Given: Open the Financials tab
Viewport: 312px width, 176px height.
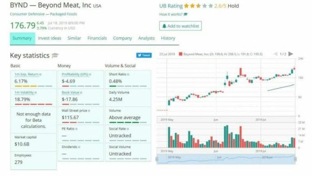Looking at the screenshot, I should 97,38.
